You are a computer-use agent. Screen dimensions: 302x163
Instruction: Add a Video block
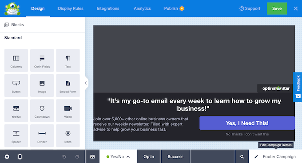point(68,111)
